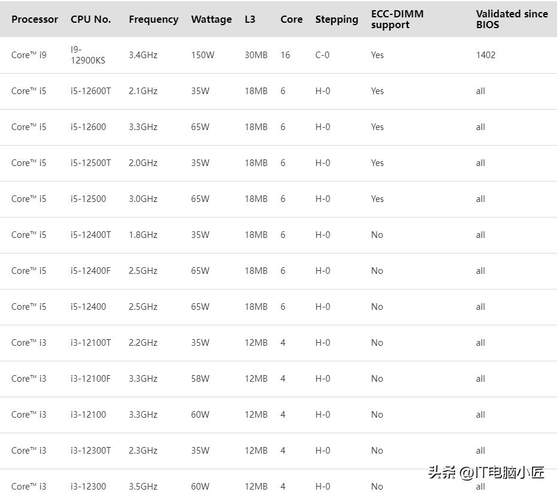The height and width of the screenshot is (492, 557).
Task: Click 2.5GHz in the i5-12400F row
Action: pyautogui.click(x=143, y=270)
